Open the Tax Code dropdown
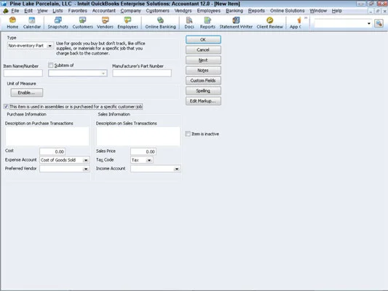Viewport: 388px width, 291px height. (149, 160)
